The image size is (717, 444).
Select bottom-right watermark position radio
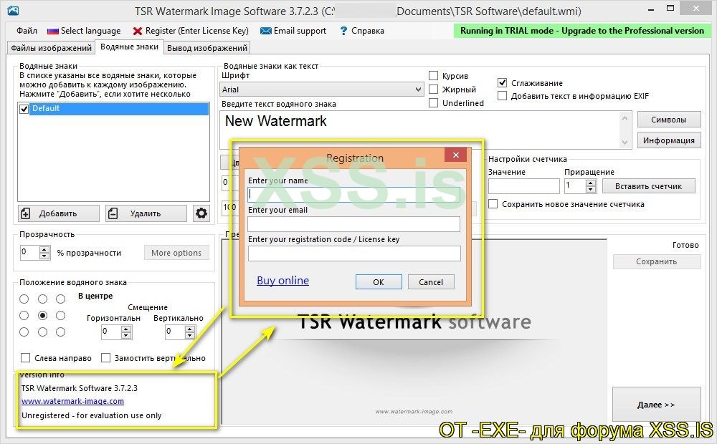[60, 332]
